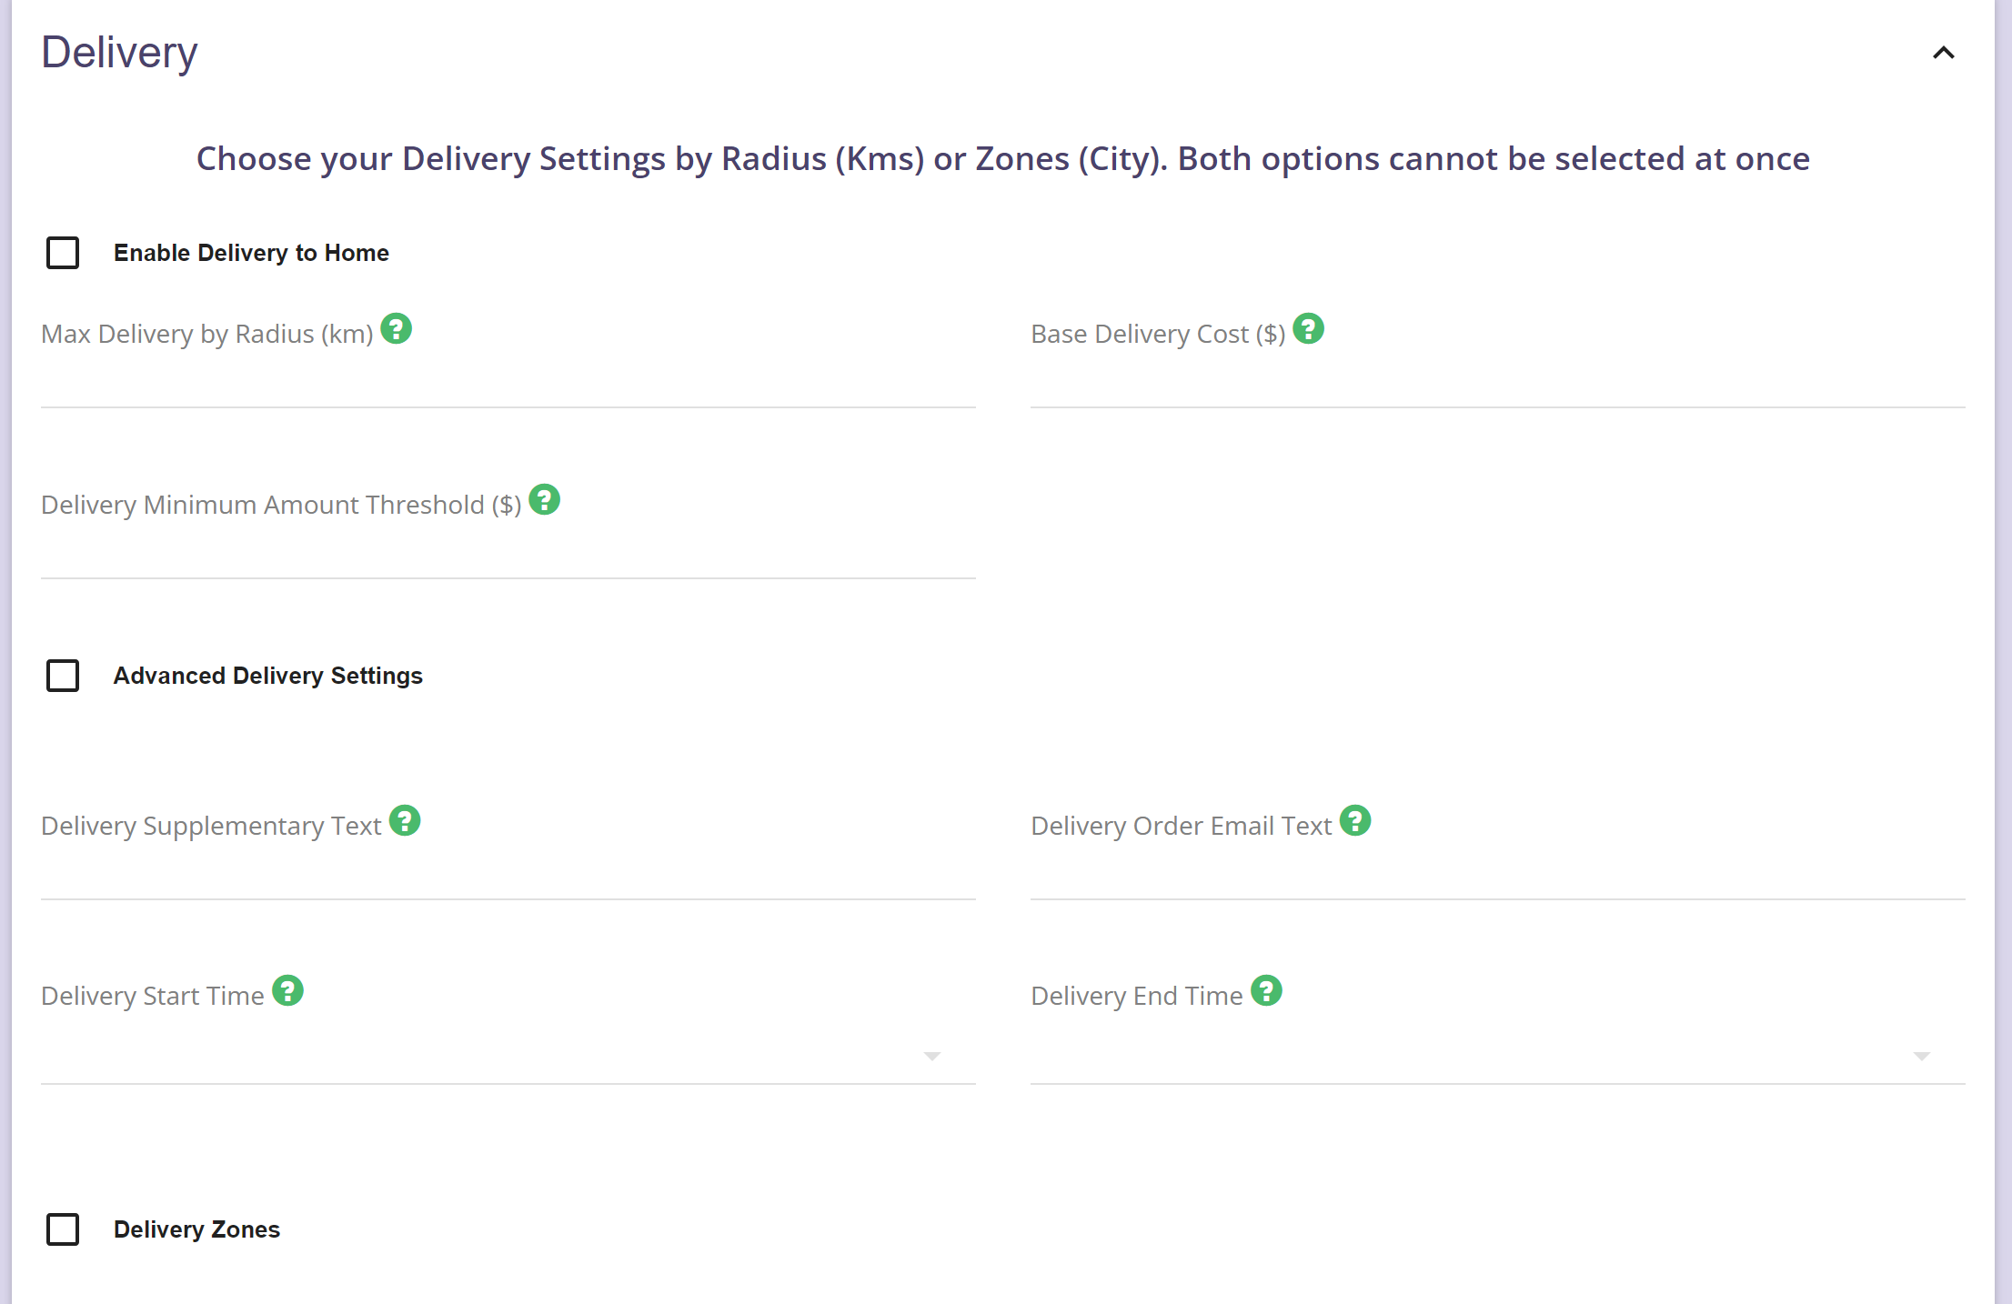Open the Delivery End Time dropdown arrow
Viewport: 2012px width, 1304px height.
pos(1921,1056)
